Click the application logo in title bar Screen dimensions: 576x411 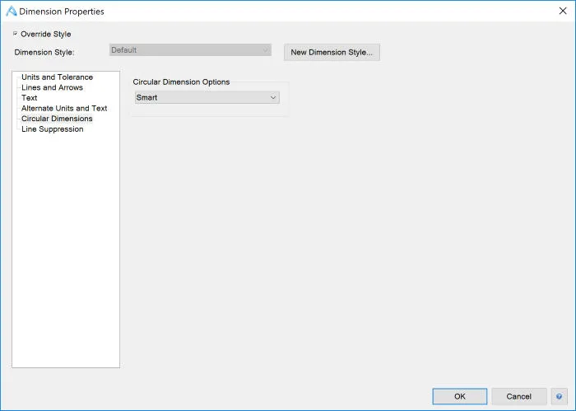(x=11, y=11)
